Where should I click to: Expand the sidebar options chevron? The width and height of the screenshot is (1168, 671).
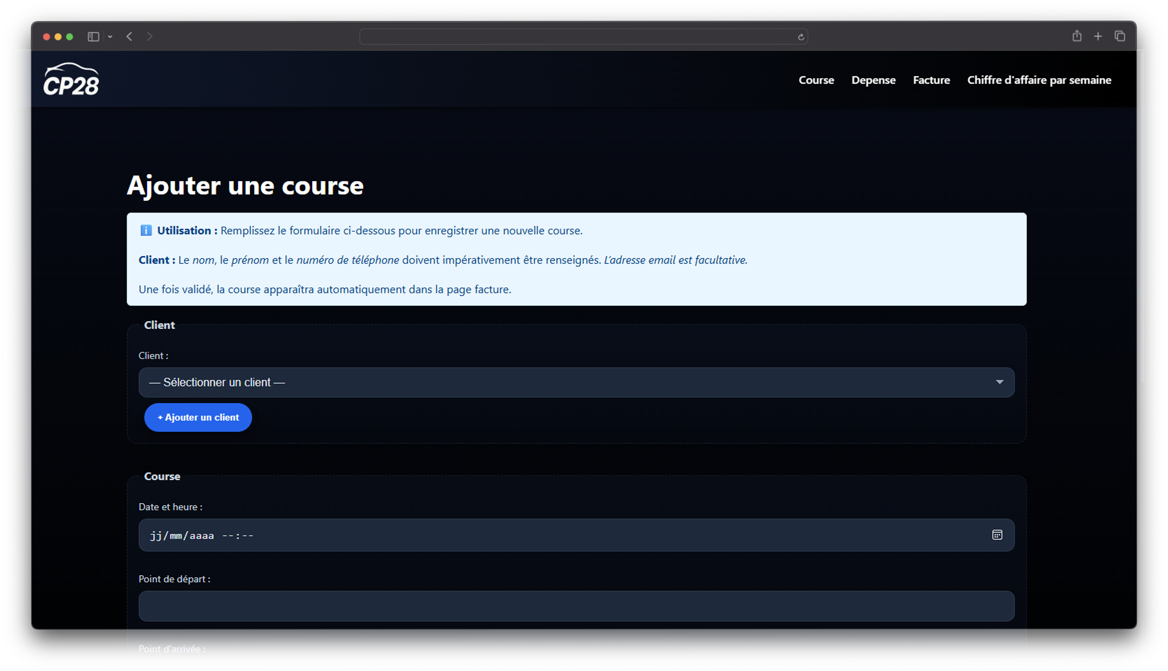pos(110,37)
